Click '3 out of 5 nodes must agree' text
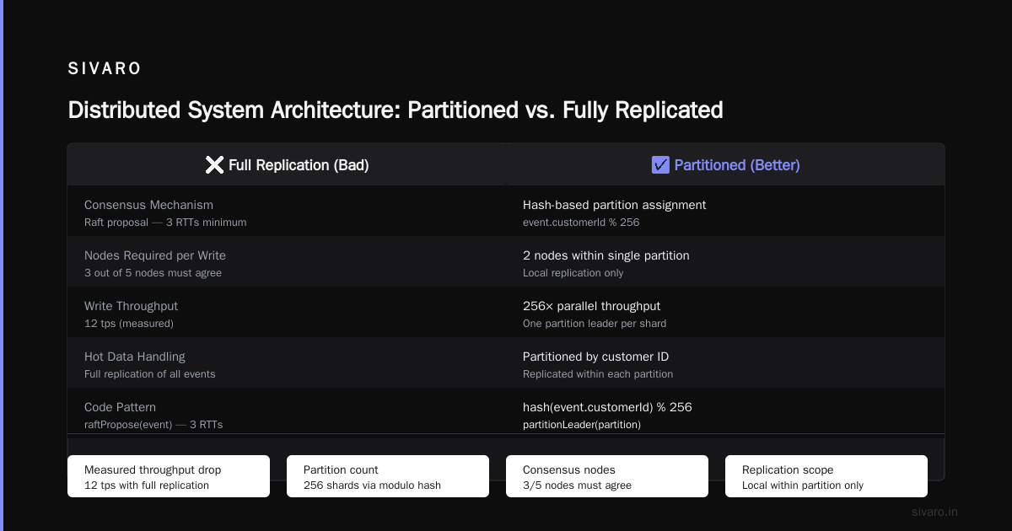 coord(153,273)
